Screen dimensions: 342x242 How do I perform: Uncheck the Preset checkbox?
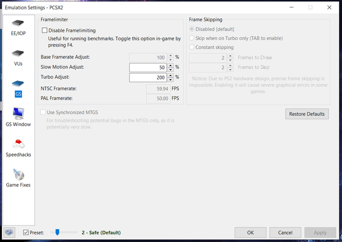click(26, 232)
